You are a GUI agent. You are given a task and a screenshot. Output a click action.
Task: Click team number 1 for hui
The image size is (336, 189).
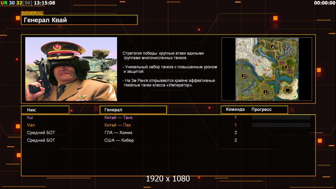(x=235, y=117)
